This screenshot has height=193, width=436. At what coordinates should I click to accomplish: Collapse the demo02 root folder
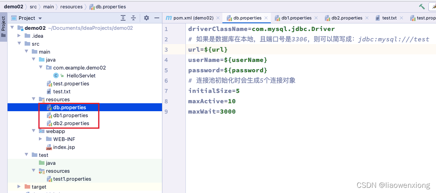pyautogui.click(x=12, y=28)
